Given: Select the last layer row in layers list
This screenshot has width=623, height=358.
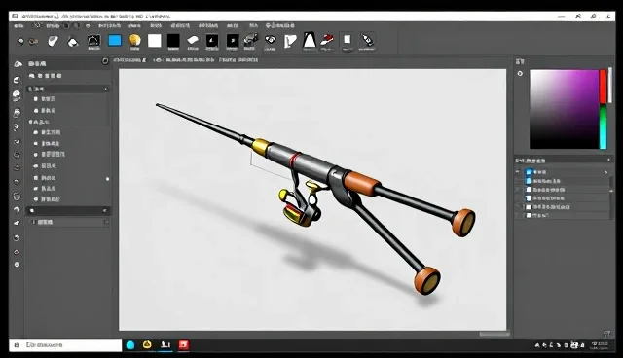Looking at the screenshot, I should pyautogui.click(x=564, y=215).
